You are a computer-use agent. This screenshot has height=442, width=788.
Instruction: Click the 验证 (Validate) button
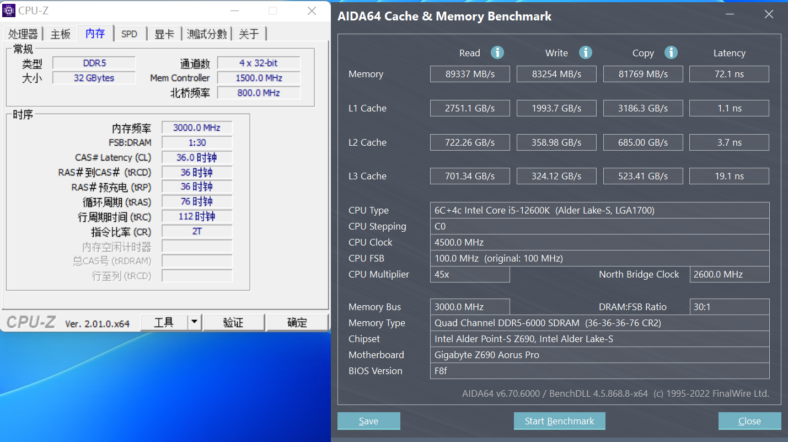(x=234, y=322)
